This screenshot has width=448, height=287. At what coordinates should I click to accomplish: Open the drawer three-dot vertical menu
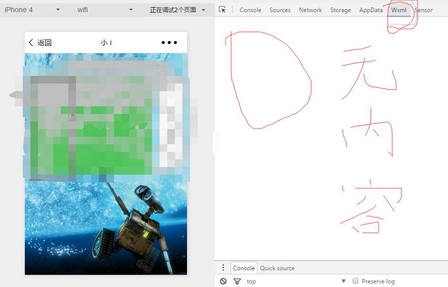pos(223,268)
